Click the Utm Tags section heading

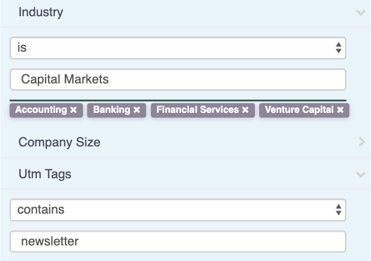pyautogui.click(x=44, y=174)
